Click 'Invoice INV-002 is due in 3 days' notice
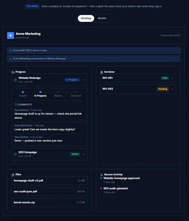The image size is (189, 221). (94, 50)
